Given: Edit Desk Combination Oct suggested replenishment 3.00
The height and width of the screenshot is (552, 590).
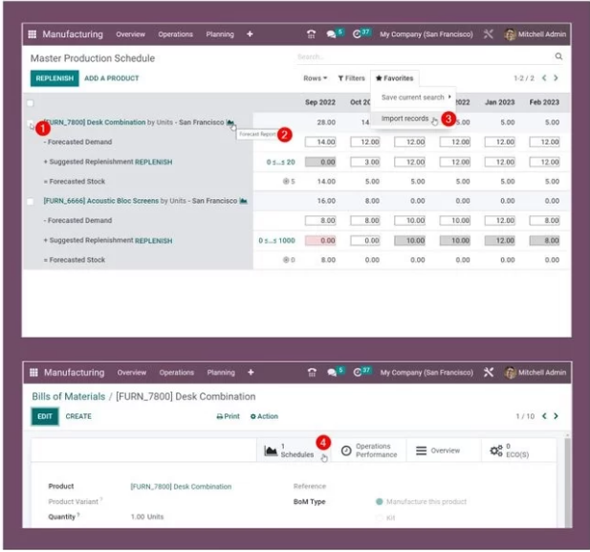Looking at the screenshot, I should point(365,162).
